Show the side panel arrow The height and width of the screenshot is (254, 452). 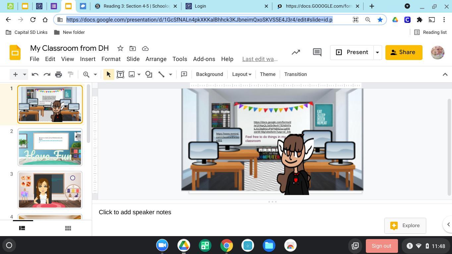coord(448,224)
